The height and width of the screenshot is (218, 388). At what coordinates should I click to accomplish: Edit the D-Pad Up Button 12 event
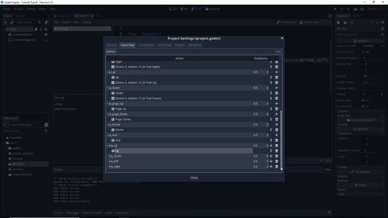click(x=271, y=82)
